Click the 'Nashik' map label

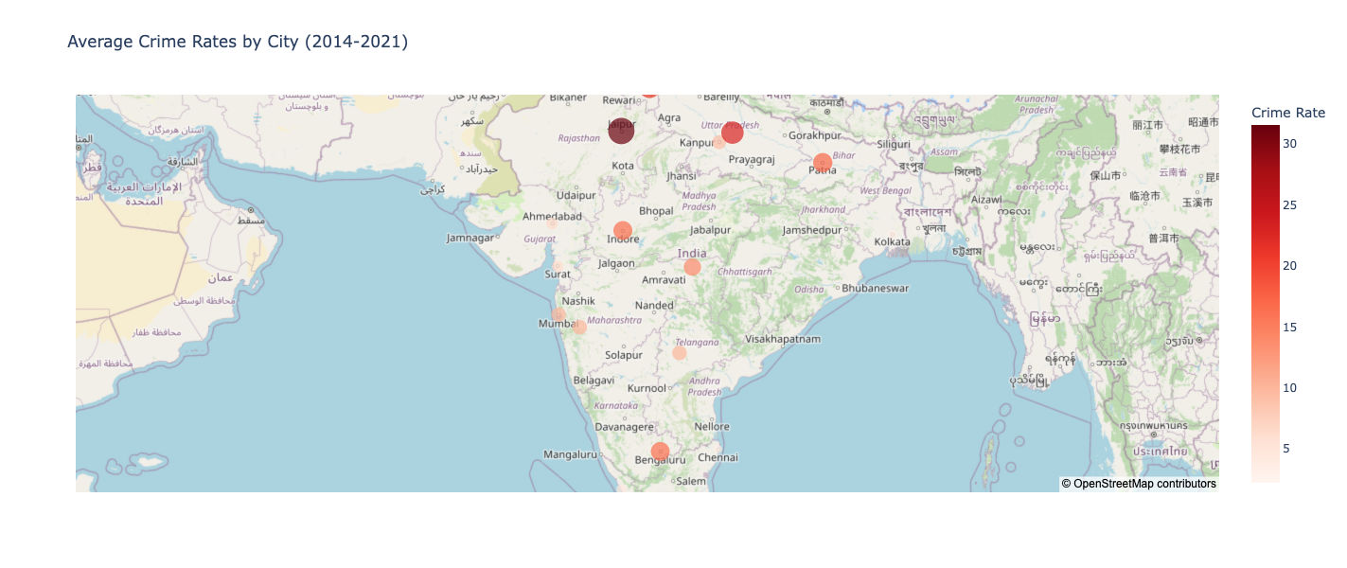pyautogui.click(x=578, y=301)
